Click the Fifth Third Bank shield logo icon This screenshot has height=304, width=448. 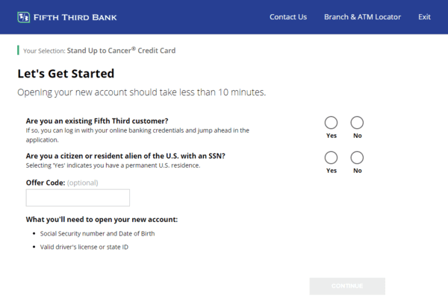tap(23, 16)
